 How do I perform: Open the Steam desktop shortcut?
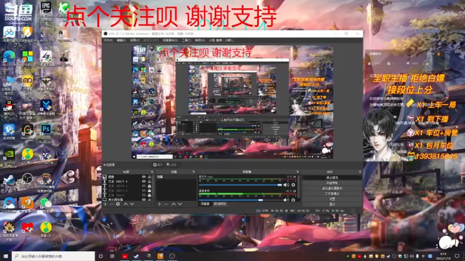click(9, 181)
